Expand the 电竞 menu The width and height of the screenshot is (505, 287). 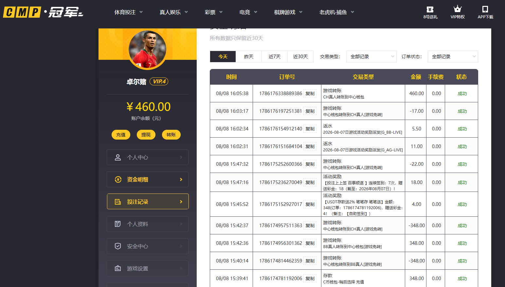click(x=248, y=12)
